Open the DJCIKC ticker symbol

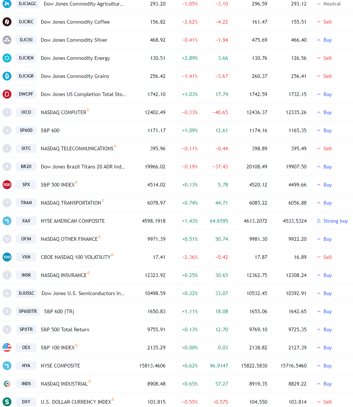[26, 22]
